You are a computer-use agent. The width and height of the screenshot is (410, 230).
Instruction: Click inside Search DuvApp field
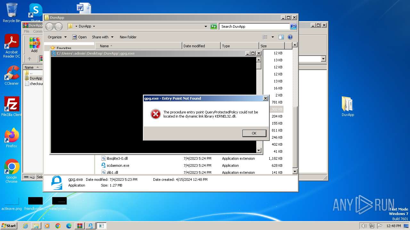255,27
